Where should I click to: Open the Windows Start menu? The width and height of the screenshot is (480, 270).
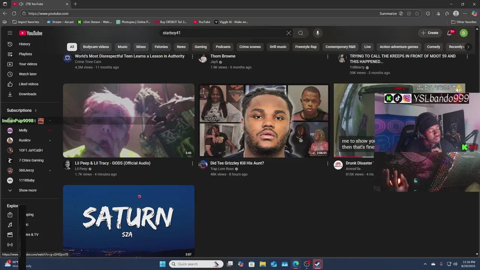[x=162, y=264]
